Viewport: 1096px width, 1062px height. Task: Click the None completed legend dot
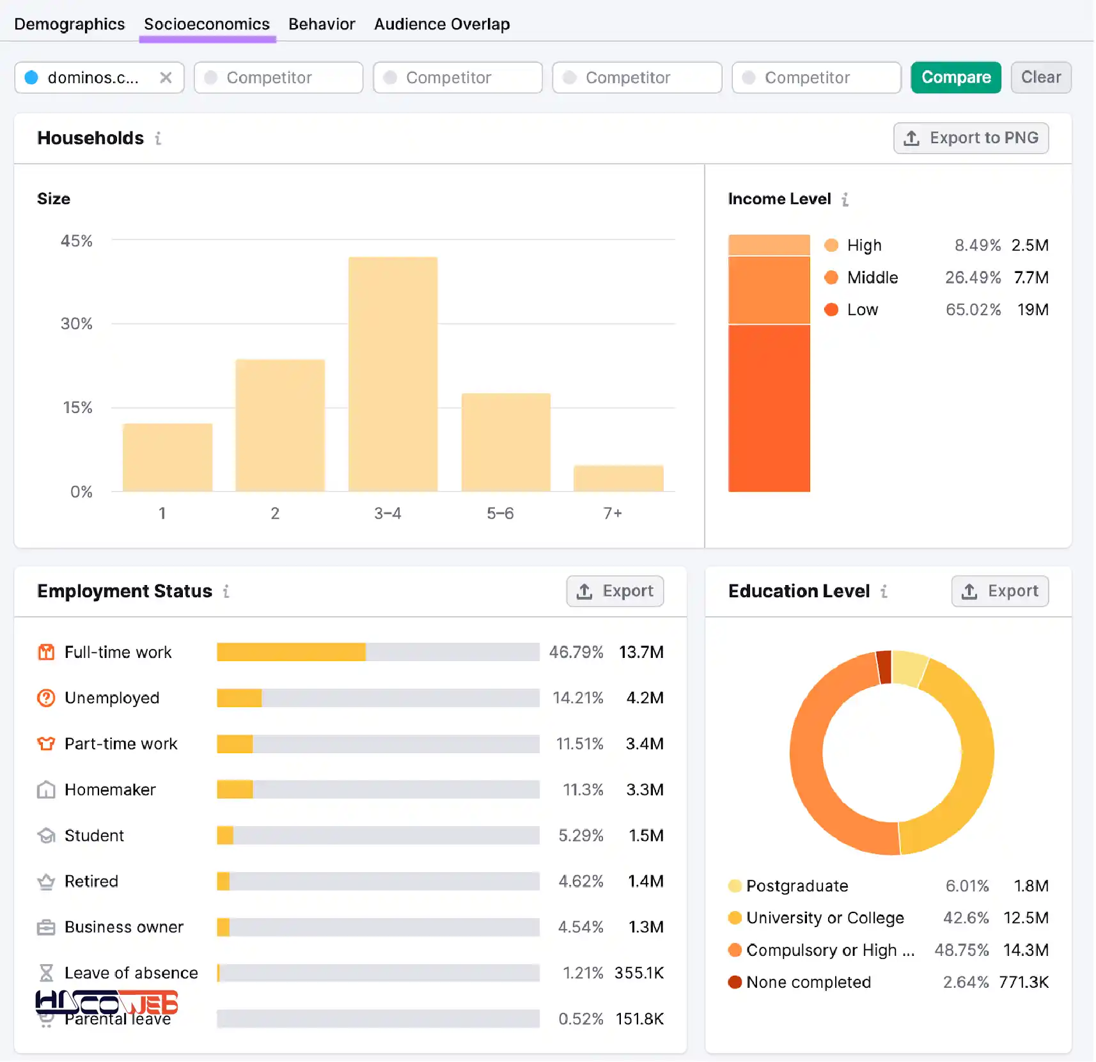[735, 982]
